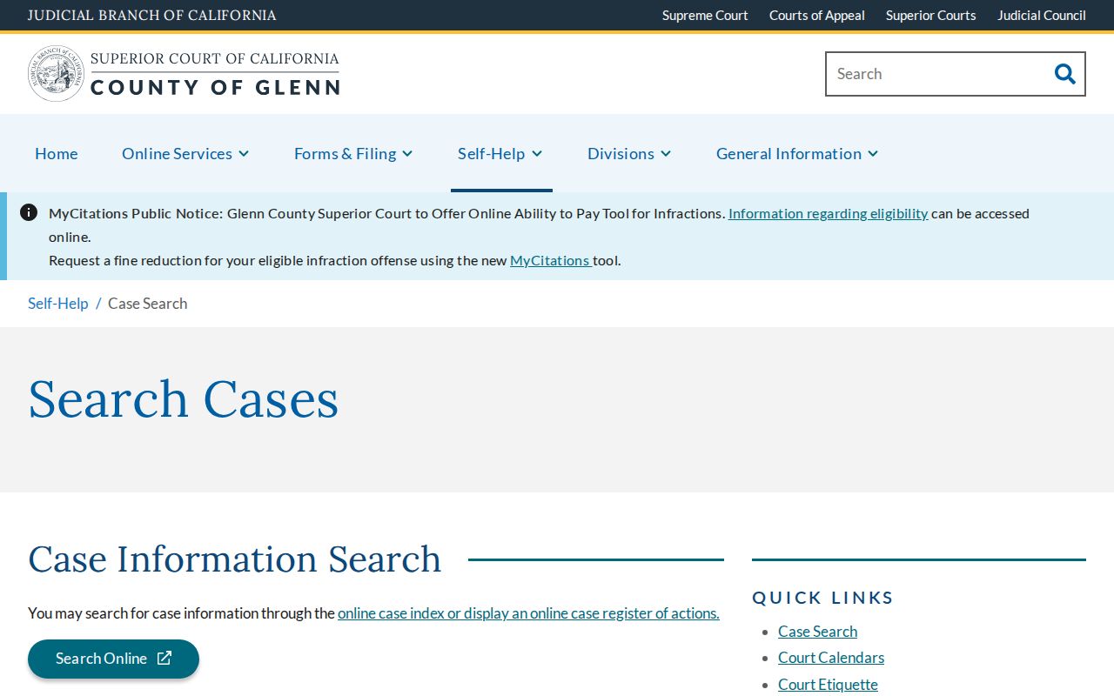Click Self-Help in the breadcrumb
1114x696 pixels.
coord(58,303)
